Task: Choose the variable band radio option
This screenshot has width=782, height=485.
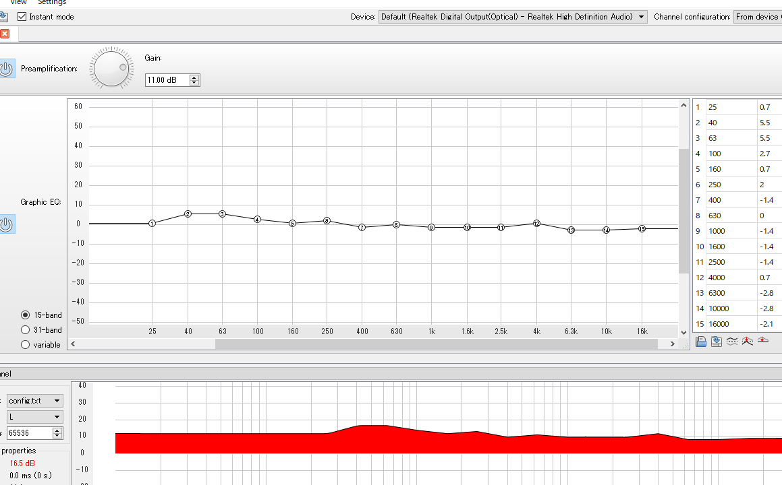Action: click(26, 344)
